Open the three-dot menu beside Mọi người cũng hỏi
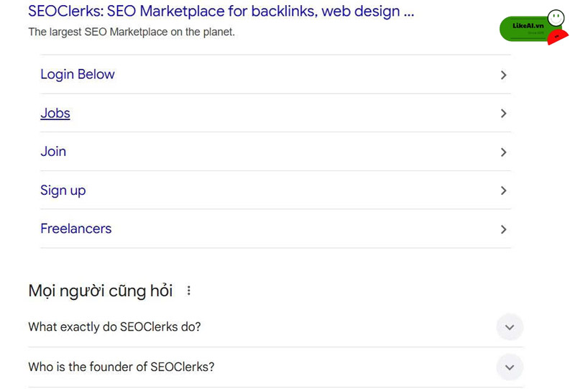 tap(189, 290)
